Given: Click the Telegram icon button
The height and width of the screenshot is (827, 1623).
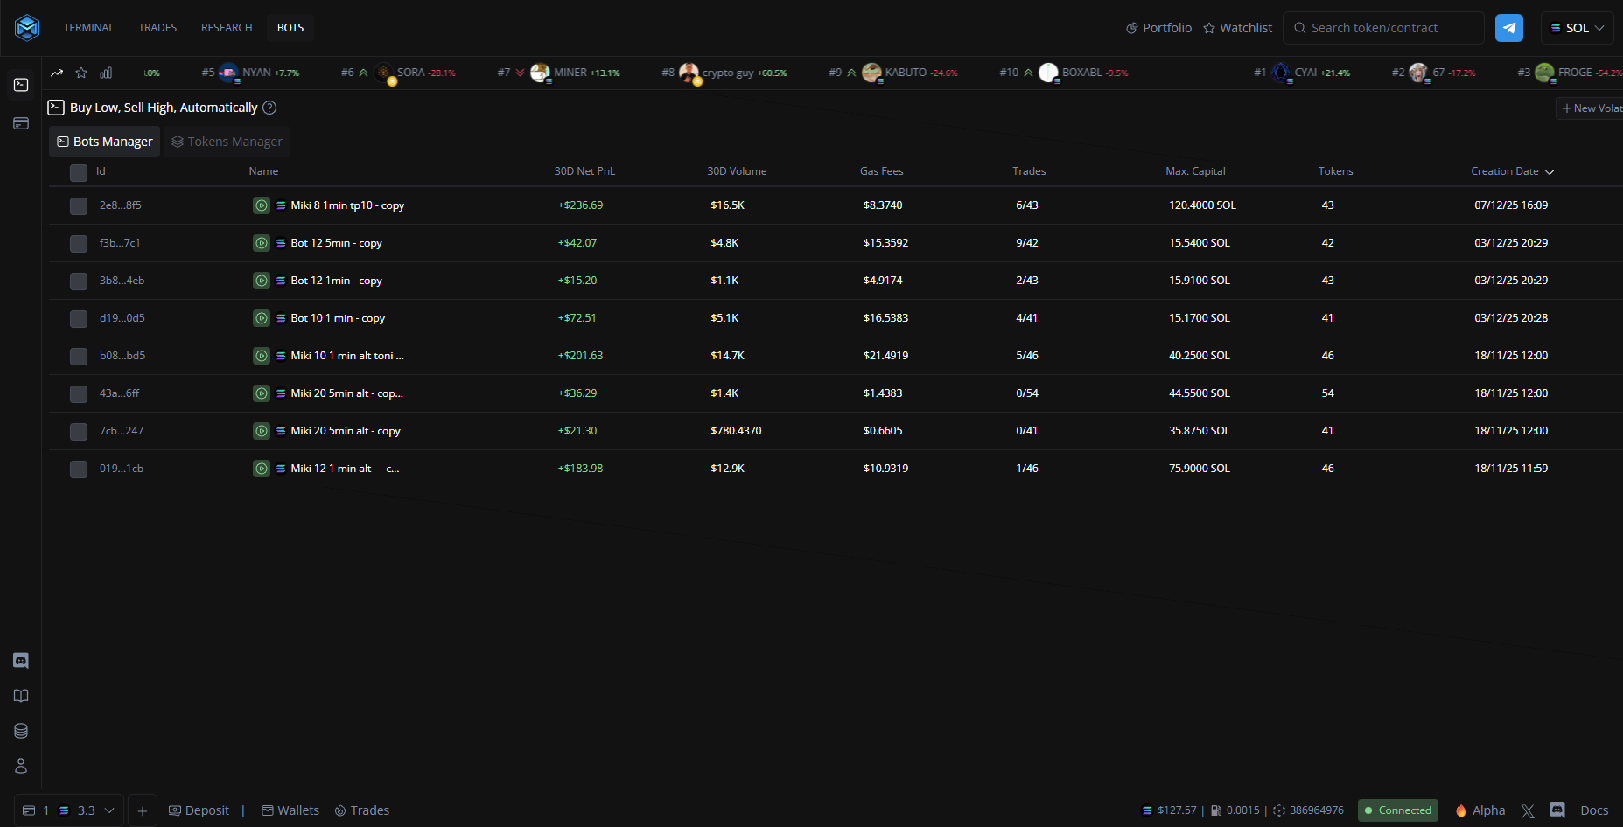Looking at the screenshot, I should pyautogui.click(x=1508, y=28).
